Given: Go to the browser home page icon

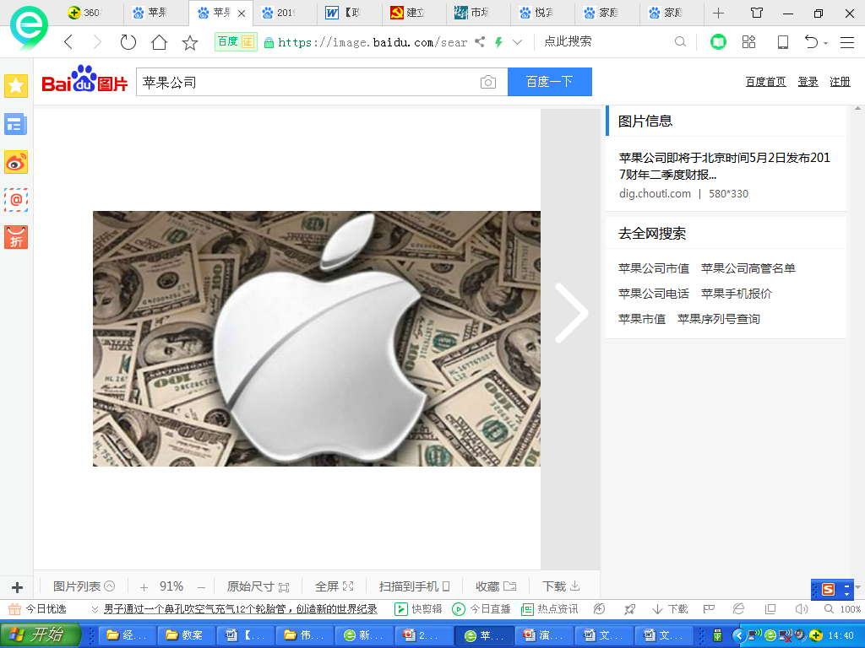Looking at the screenshot, I should (159, 42).
